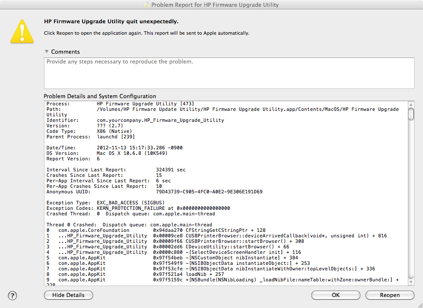Click the 'Problem Details and System Configuration' label
The image size is (423, 308).
click(100, 96)
